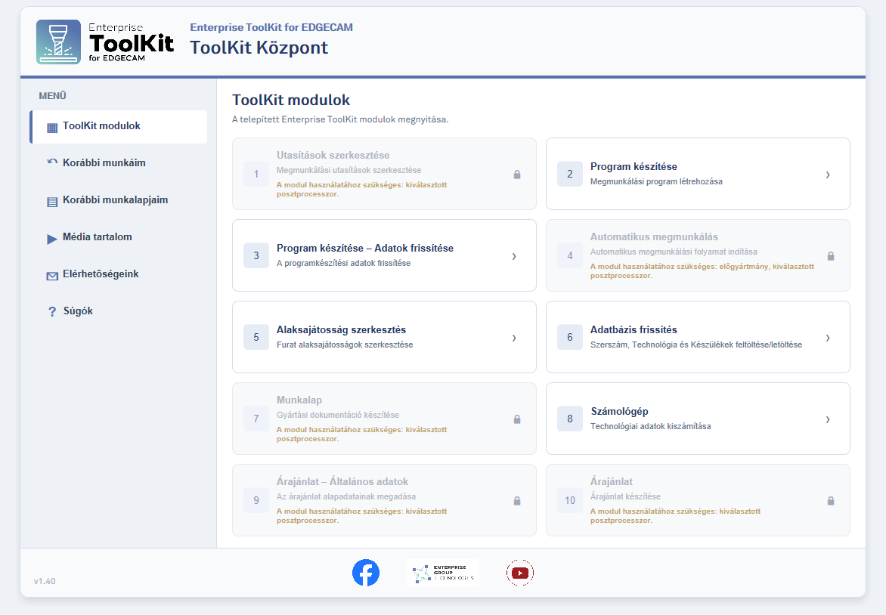Select ToolKit modulok menu item

tap(119, 126)
